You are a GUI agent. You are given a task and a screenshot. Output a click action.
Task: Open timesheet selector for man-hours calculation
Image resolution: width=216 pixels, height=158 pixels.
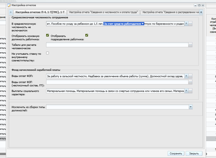[190, 45]
